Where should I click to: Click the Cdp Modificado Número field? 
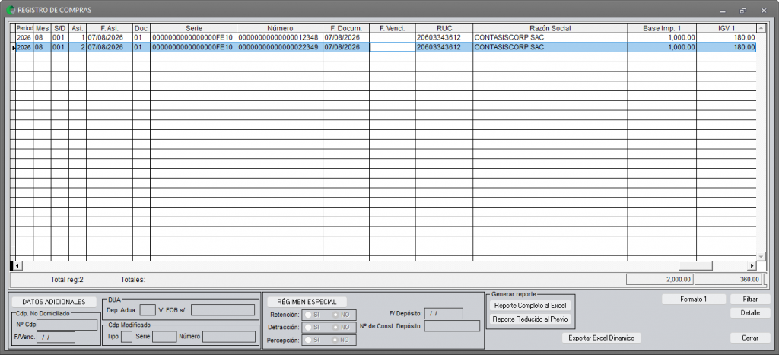[228, 337]
